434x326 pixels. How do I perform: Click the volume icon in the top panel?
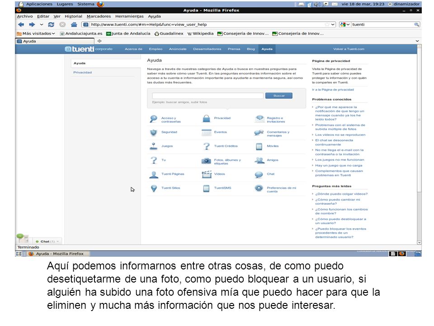click(x=317, y=4)
